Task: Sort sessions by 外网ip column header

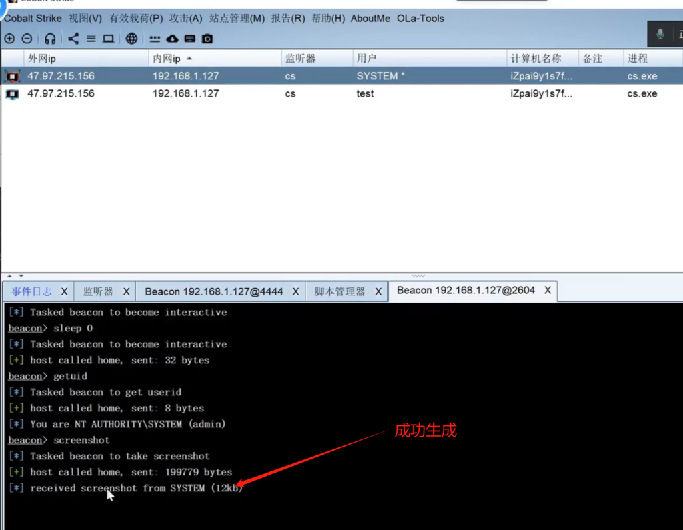Action: (86, 59)
